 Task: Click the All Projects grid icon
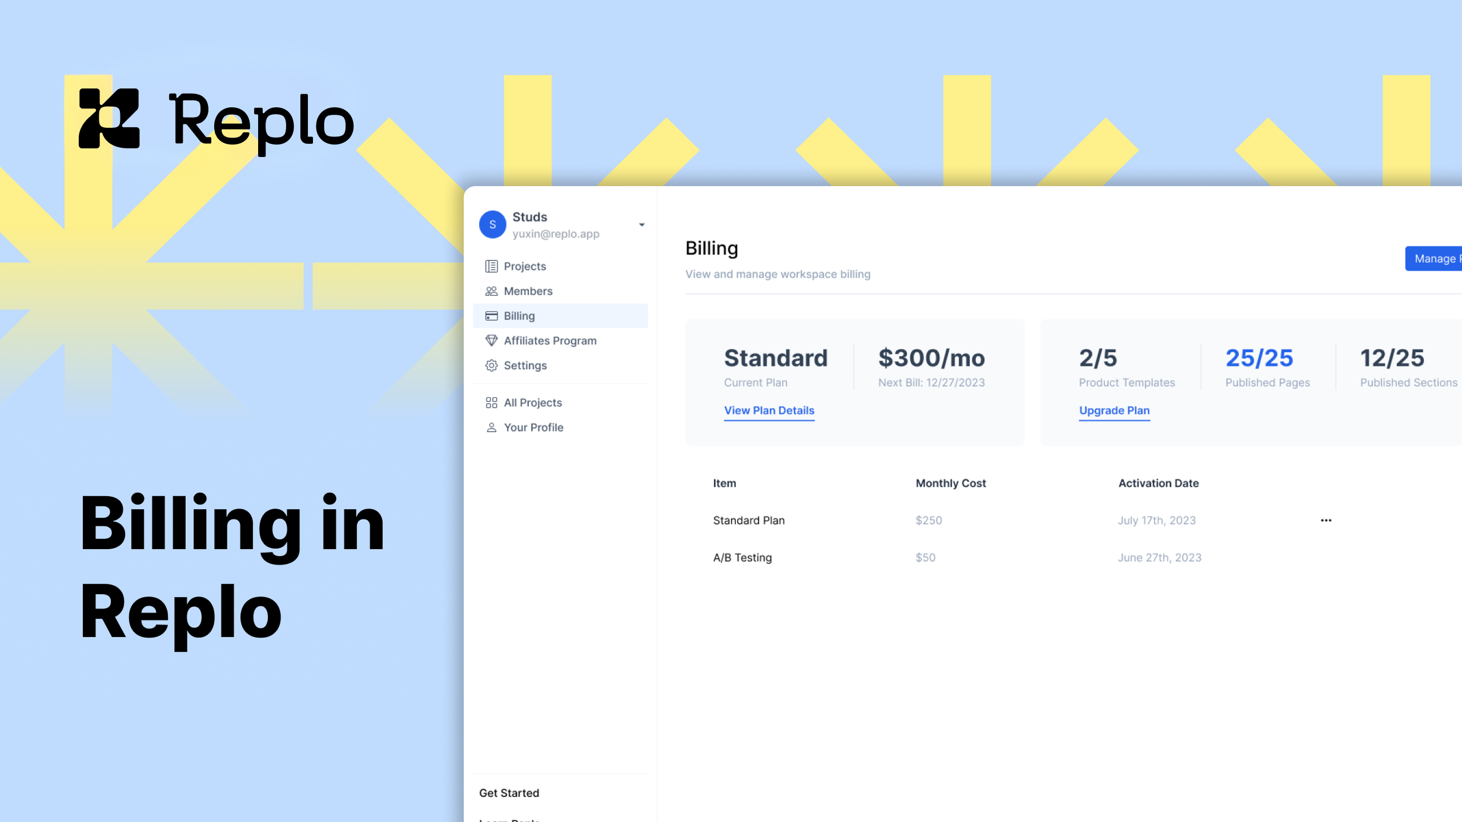(491, 402)
